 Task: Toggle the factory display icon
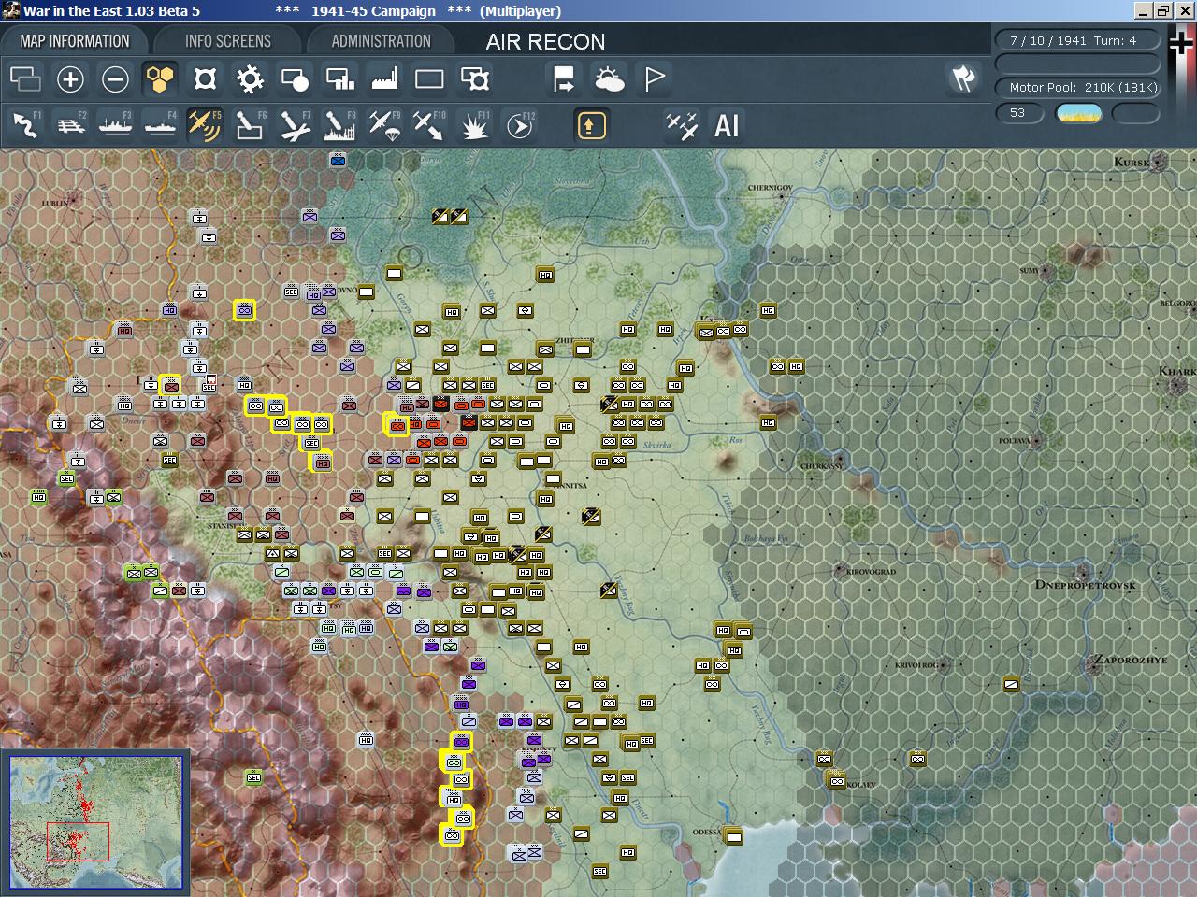[x=384, y=79]
